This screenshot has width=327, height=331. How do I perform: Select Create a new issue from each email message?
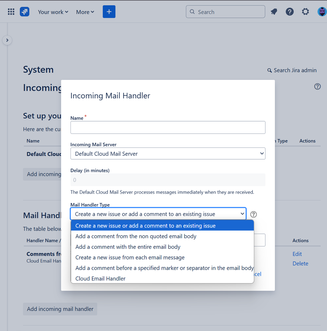pyautogui.click(x=162, y=257)
